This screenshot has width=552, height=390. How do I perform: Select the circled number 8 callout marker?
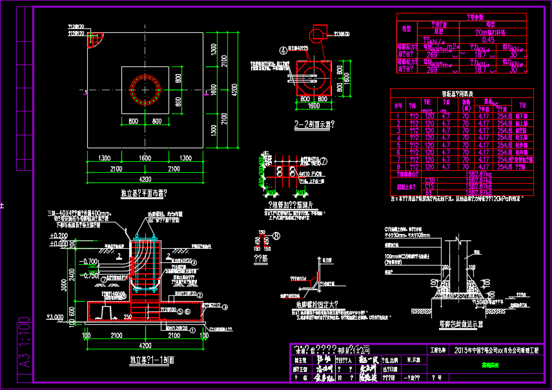coord(276,236)
